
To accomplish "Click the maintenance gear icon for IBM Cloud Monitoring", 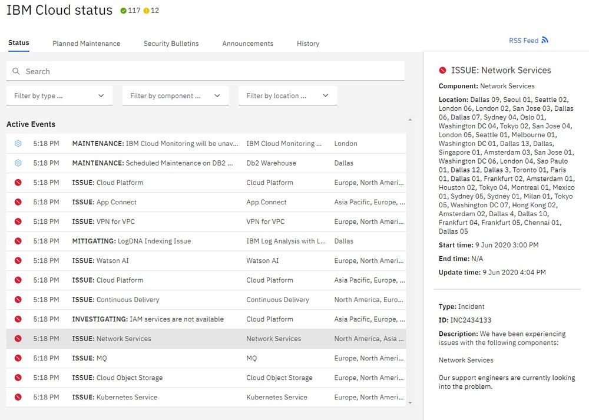I will click(18, 144).
